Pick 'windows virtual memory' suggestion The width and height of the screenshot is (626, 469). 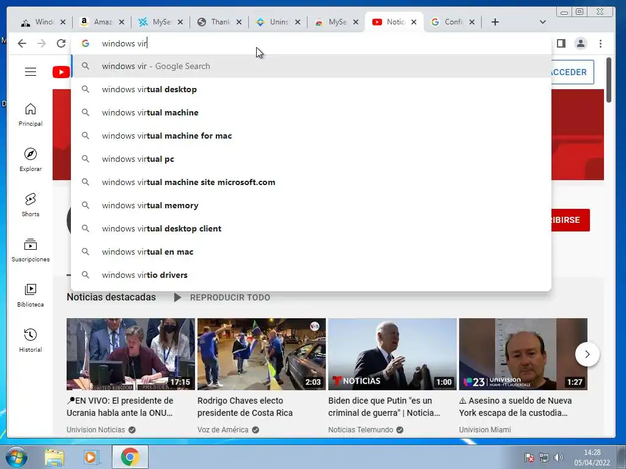[x=311, y=205]
